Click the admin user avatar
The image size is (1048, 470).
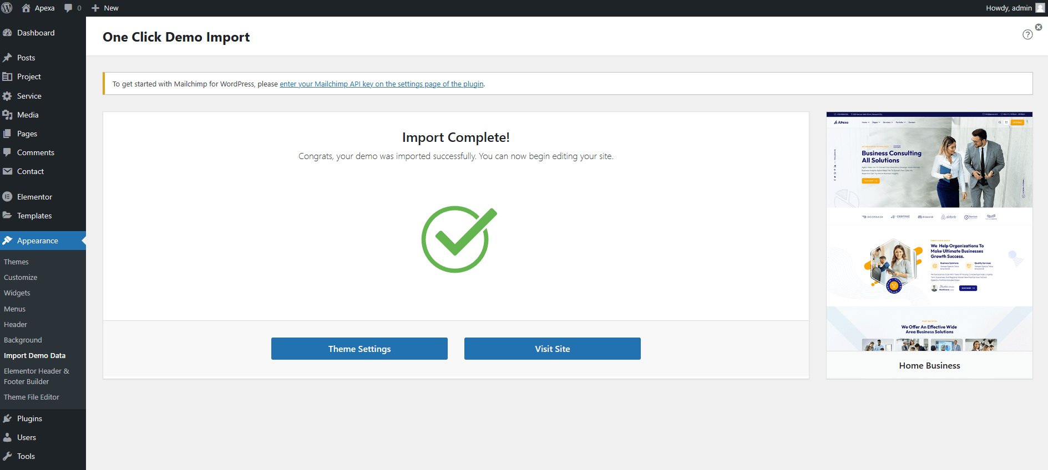[1040, 8]
